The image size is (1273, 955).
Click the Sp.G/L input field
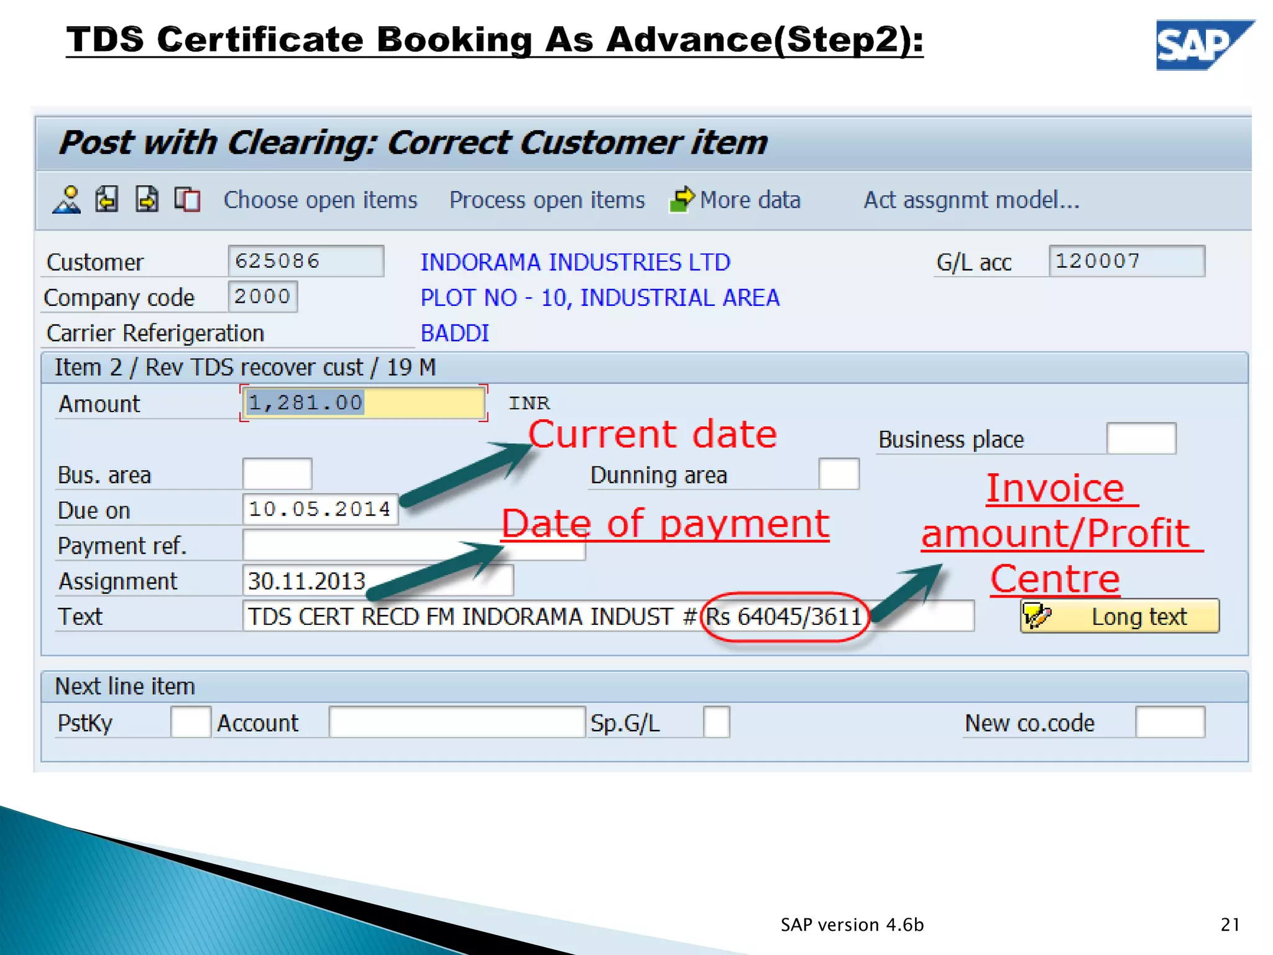(x=717, y=722)
